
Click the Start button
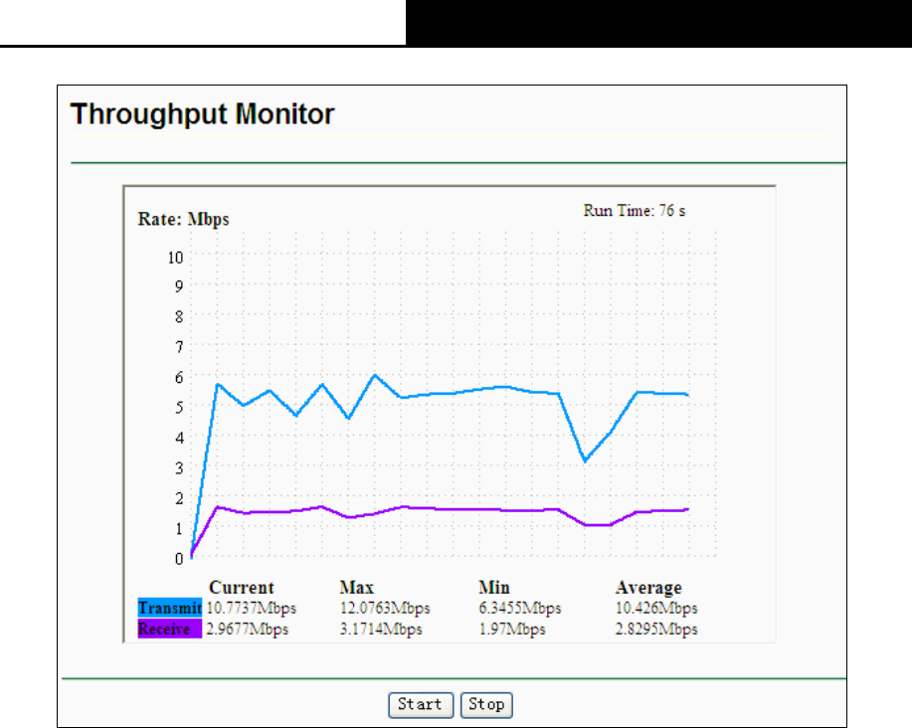click(421, 705)
